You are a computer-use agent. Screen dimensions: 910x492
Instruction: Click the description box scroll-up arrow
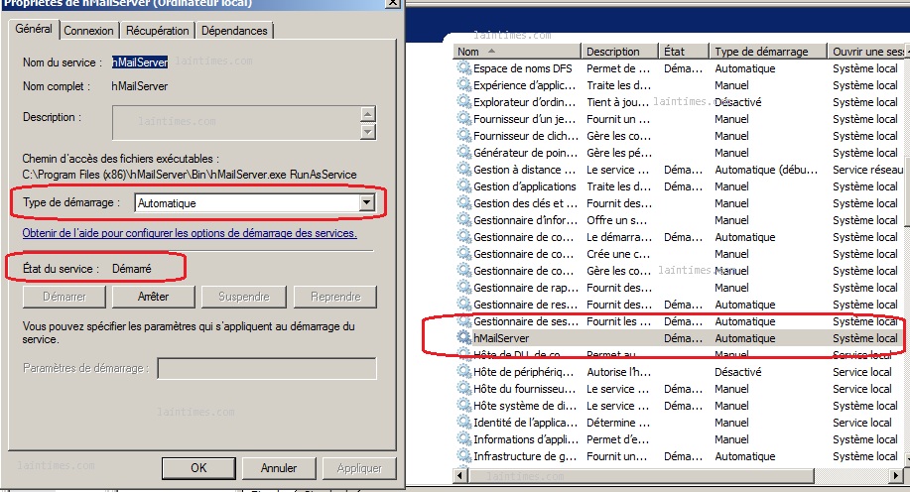367,114
